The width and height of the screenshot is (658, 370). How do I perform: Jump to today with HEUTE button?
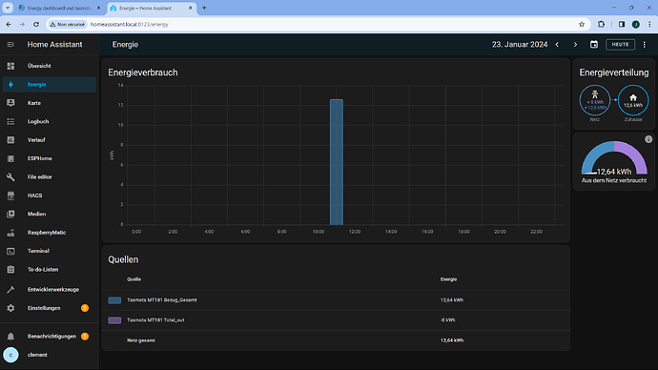(x=620, y=45)
